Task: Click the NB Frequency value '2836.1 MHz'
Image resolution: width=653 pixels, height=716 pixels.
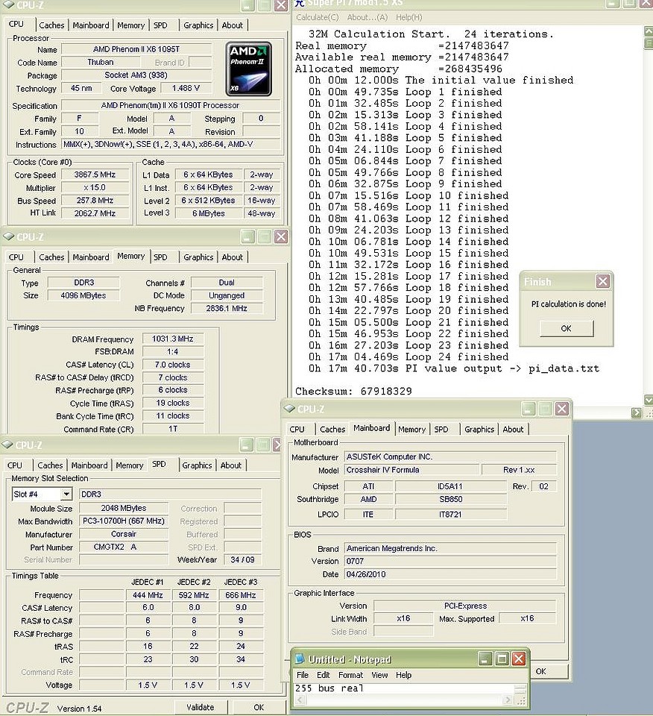Action: coord(227,308)
